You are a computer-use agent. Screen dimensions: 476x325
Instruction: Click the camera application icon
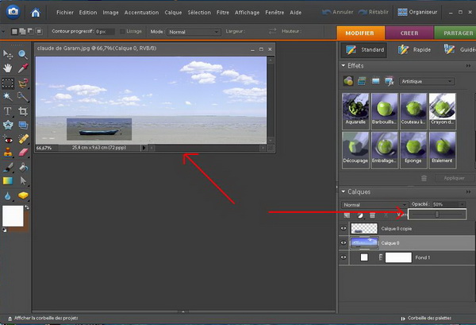coord(13,12)
